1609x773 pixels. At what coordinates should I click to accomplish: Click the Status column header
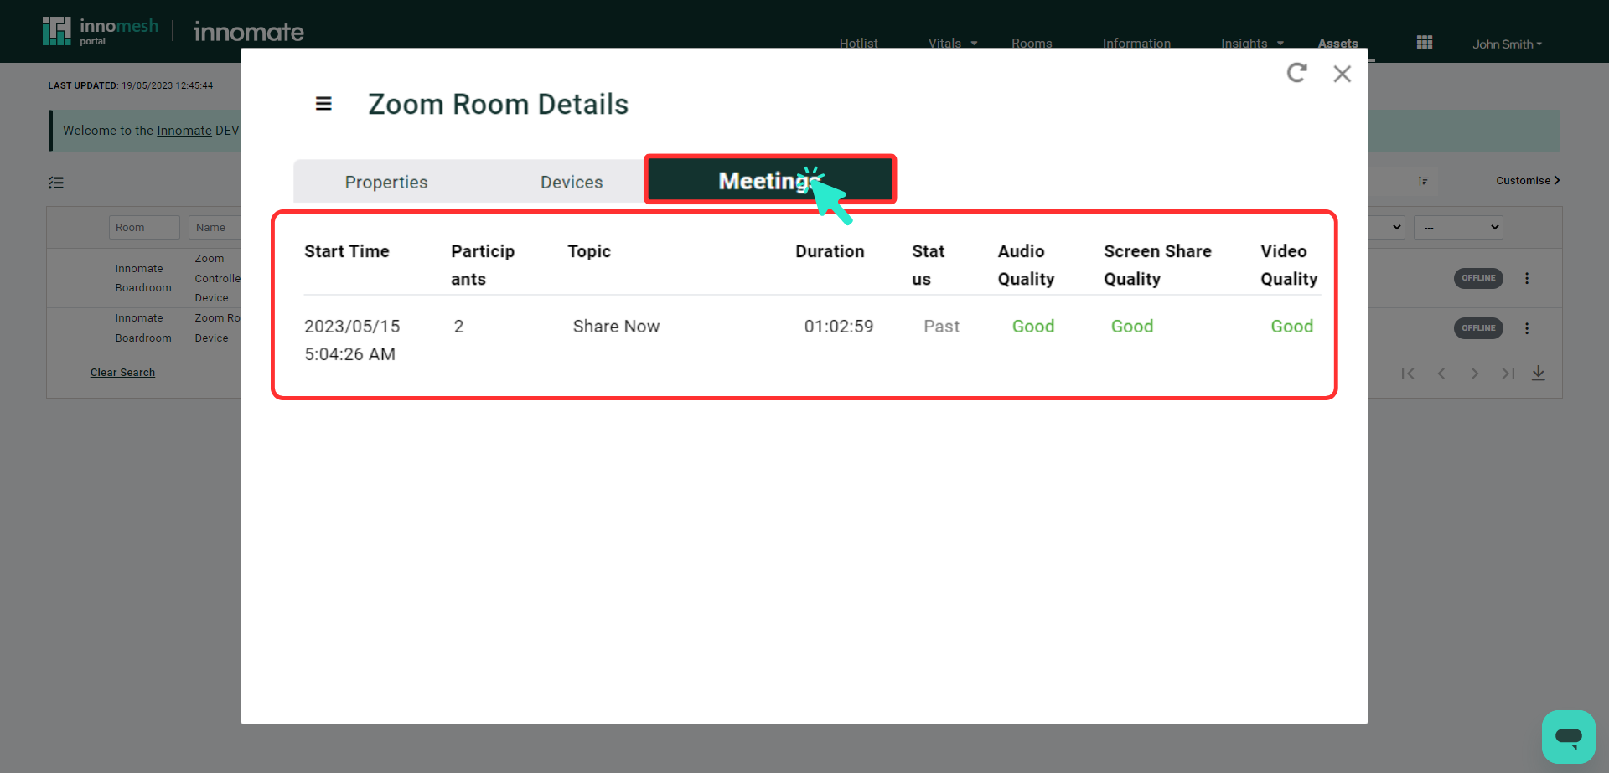click(929, 265)
